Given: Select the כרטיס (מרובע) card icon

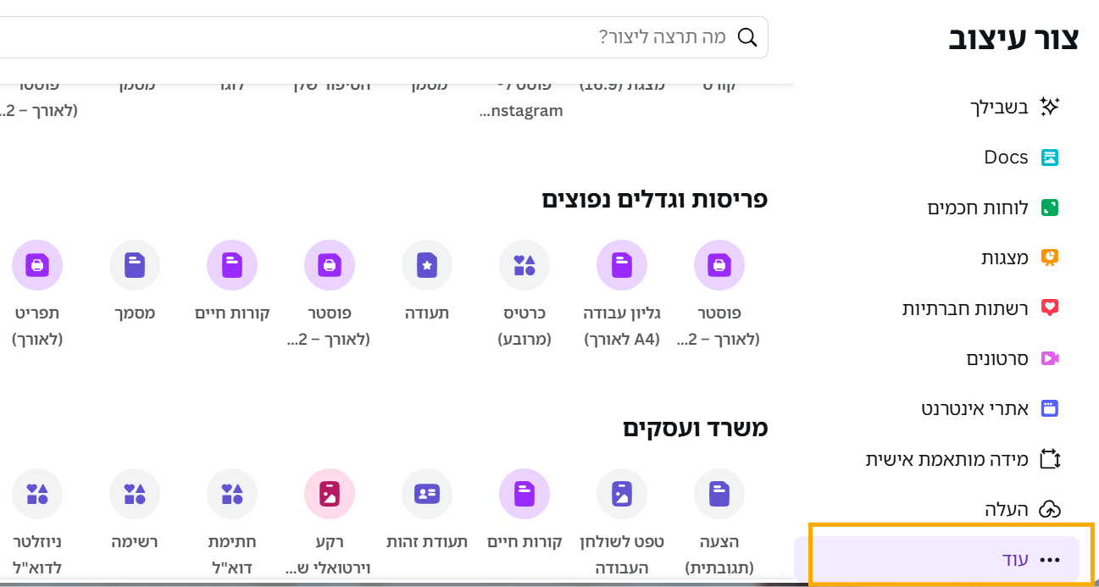Looking at the screenshot, I should [525, 265].
